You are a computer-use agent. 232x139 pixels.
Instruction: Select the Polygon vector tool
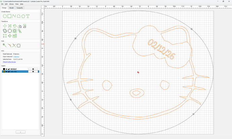click(x=23, y=16)
